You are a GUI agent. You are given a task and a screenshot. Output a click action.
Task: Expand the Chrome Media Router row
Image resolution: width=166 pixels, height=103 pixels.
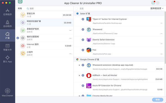tap(79, 96)
